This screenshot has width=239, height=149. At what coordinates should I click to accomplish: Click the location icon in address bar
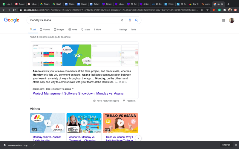pos(202,10)
